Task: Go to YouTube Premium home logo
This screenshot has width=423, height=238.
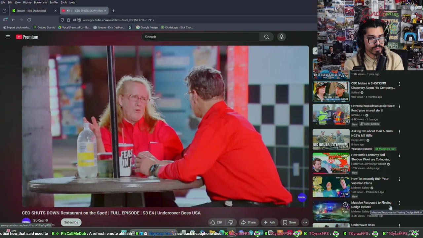Action: click(x=27, y=37)
